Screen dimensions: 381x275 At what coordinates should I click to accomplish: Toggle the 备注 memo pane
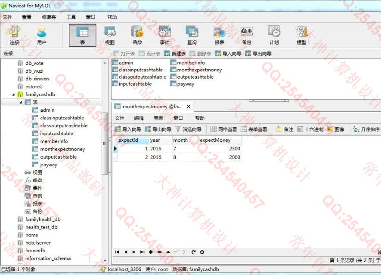coord(285,129)
